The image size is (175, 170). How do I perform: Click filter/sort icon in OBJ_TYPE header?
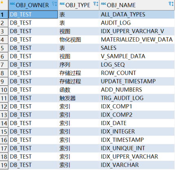(x=96, y=4)
